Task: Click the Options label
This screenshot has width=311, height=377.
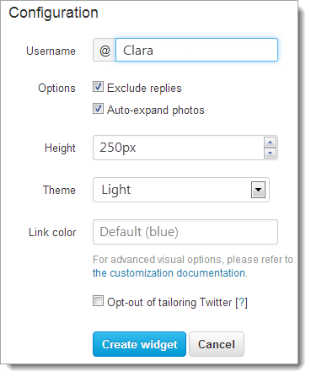Action: tap(56, 89)
